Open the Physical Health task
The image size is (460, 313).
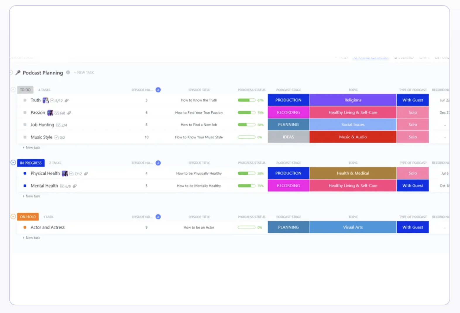tap(45, 173)
